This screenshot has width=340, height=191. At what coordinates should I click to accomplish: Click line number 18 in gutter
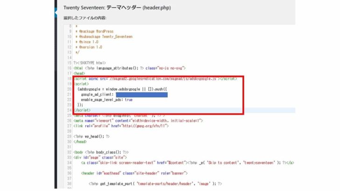point(70,79)
